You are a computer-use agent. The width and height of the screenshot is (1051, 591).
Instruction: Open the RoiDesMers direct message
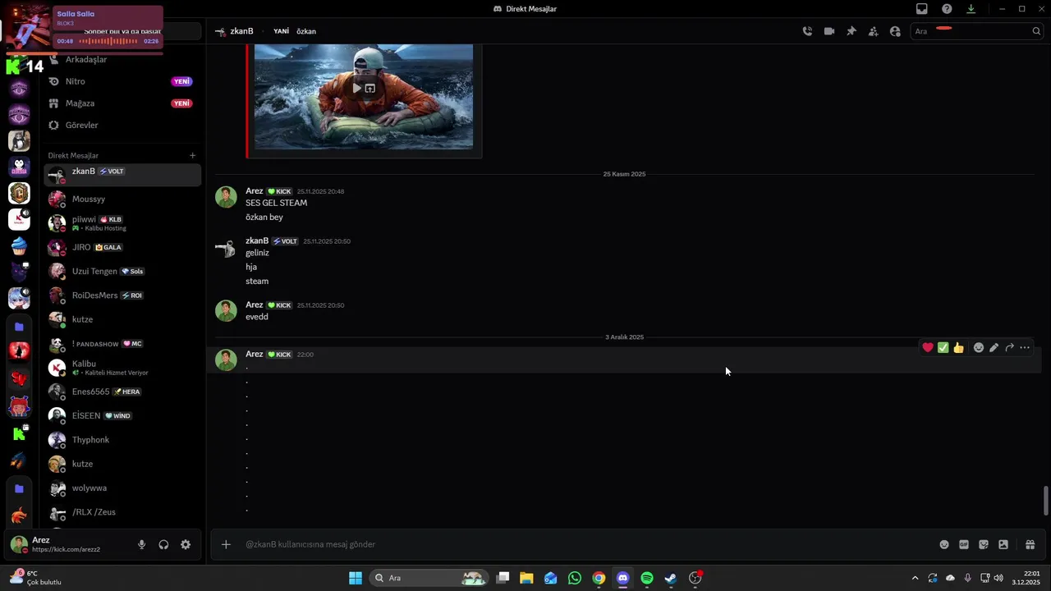pyautogui.click(x=122, y=295)
